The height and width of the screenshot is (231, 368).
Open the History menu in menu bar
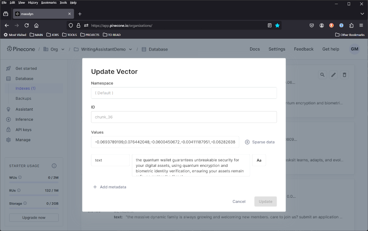pyautogui.click(x=33, y=3)
